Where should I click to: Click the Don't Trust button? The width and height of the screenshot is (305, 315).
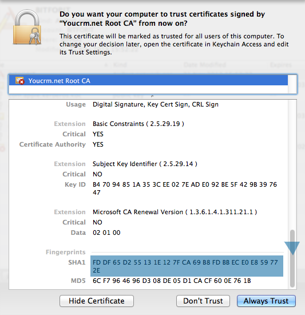tap(203, 301)
